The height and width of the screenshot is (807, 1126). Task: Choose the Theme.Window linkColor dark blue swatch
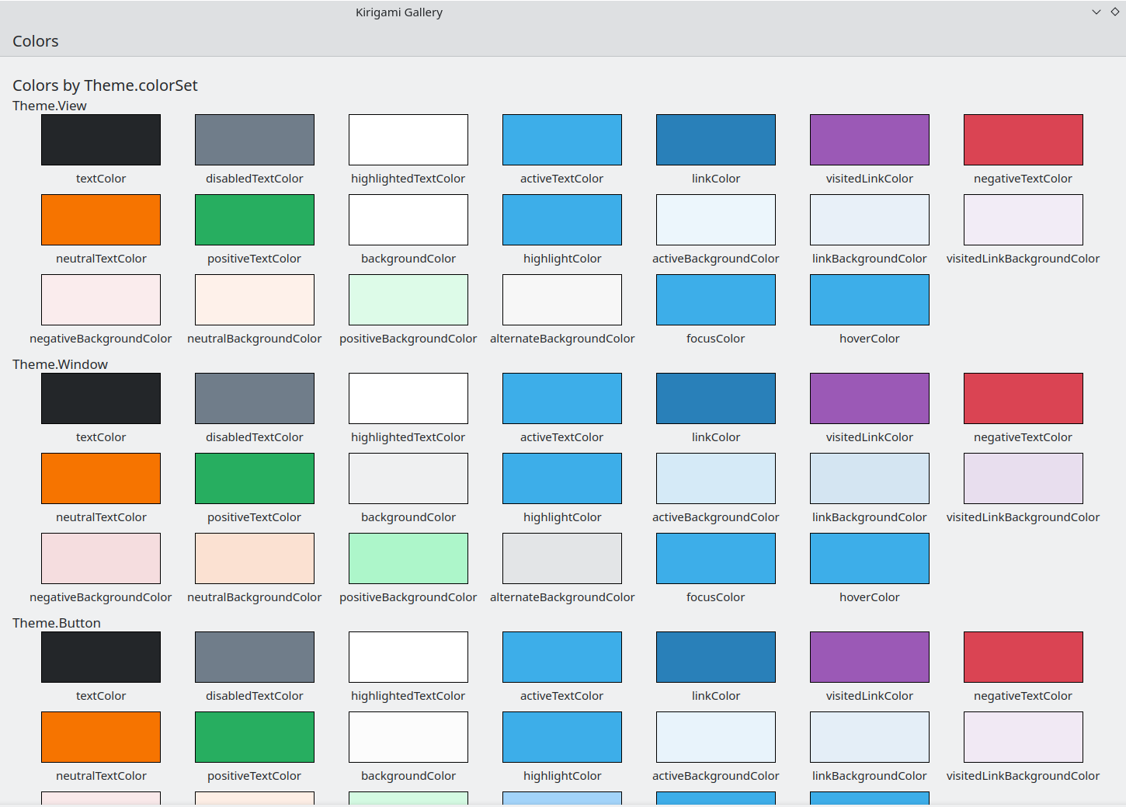(715, 398)
